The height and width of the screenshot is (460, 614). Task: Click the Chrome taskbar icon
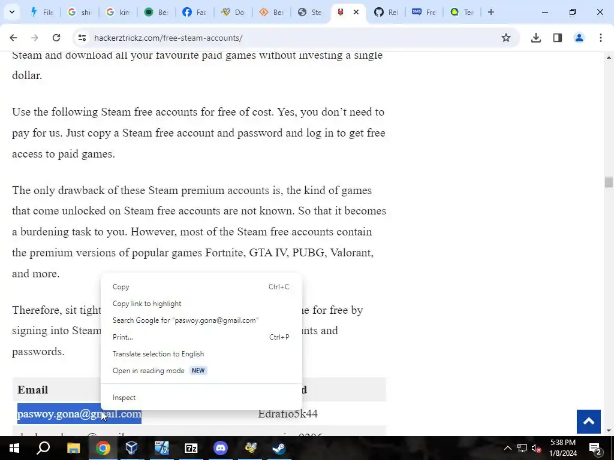(x=103, y=448)
